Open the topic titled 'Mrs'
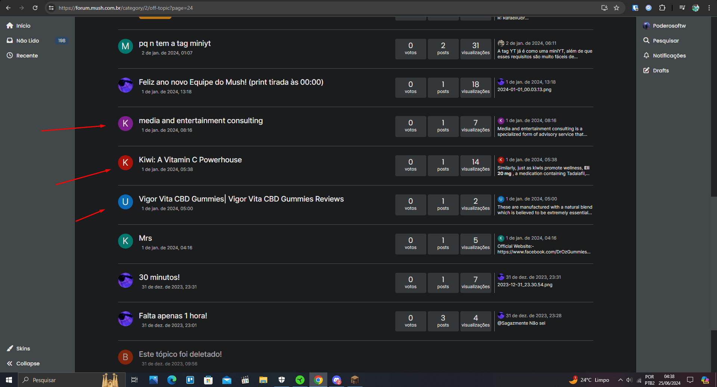The image size is (717, 387). tap(145, 238)
